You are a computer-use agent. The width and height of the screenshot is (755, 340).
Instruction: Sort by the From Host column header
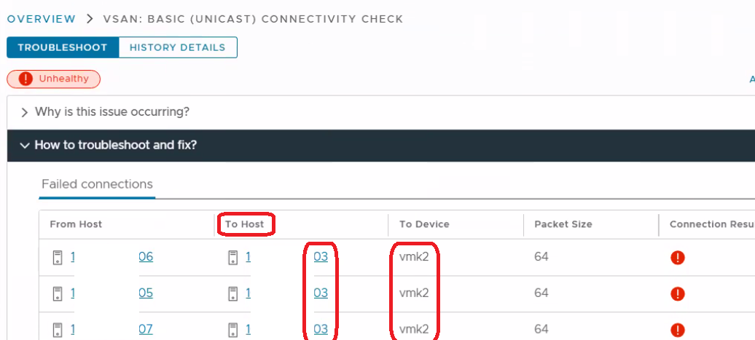tap(76, 224)
